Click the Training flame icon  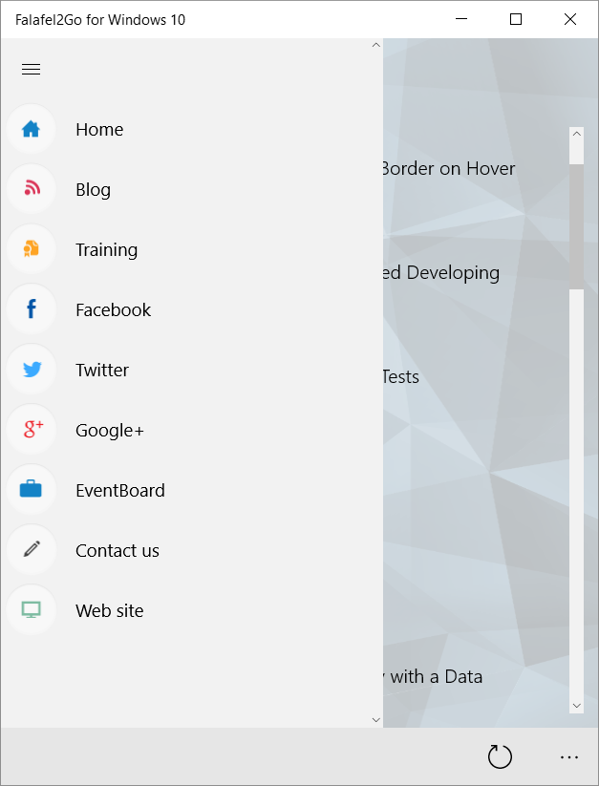tap(32, 249)
